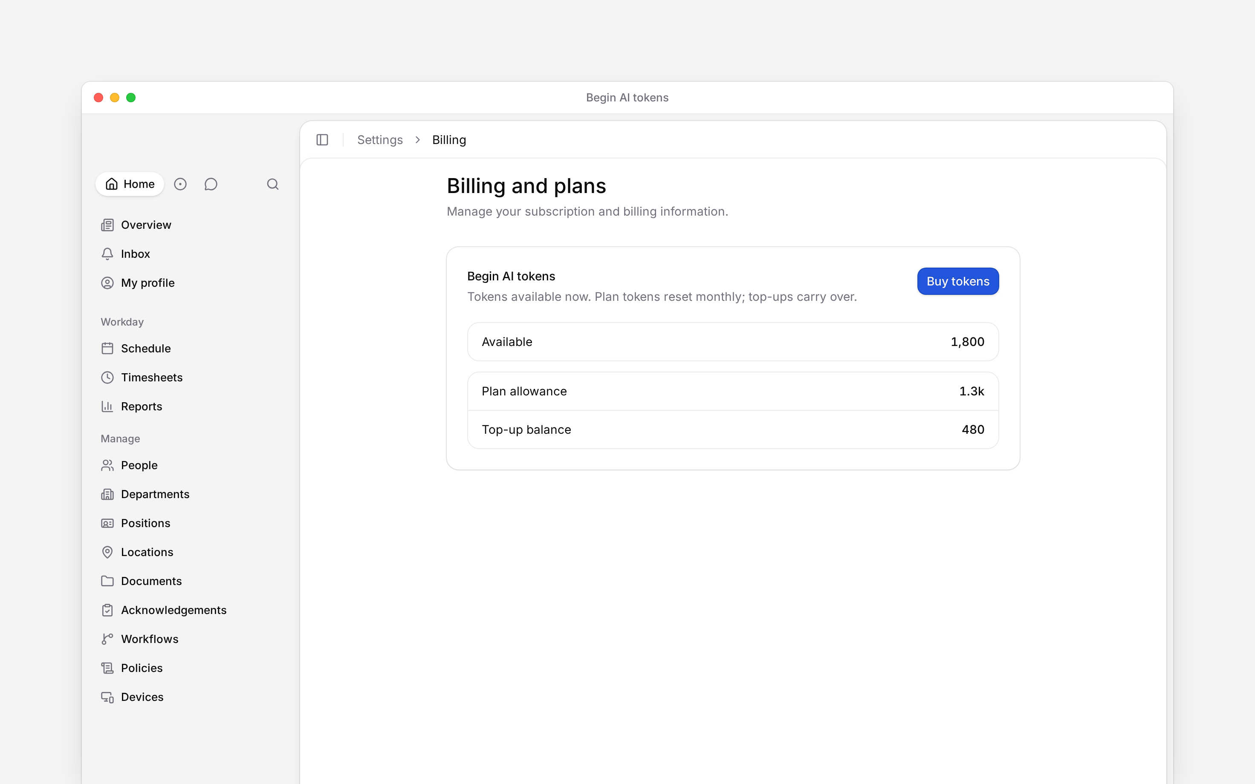
Task: Click the Settings breadcrumb link
Action: pyautogui.click(x=379, y=140)
